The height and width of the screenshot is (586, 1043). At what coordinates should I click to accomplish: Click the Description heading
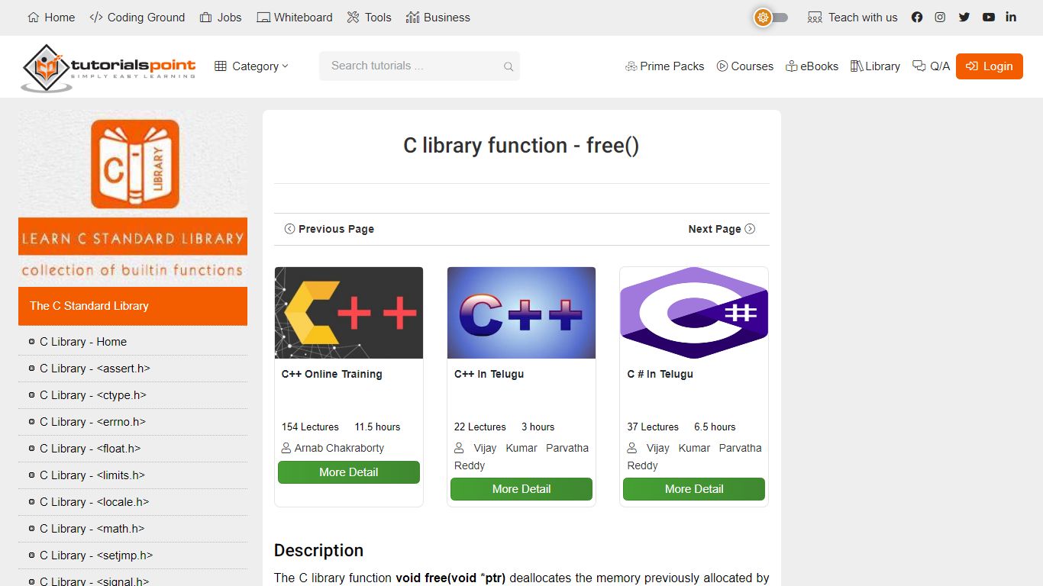coord(318,550)
